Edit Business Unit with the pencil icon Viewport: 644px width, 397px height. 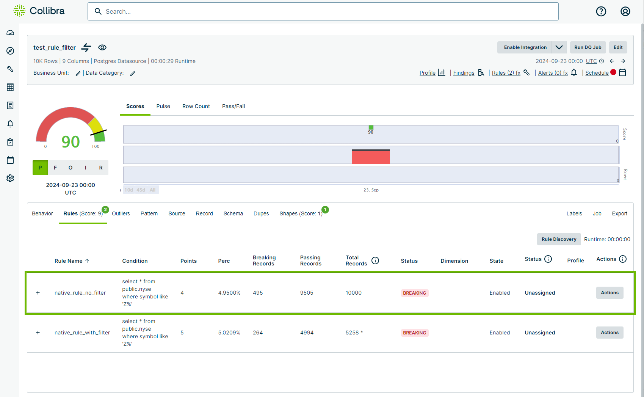point(78,73)
